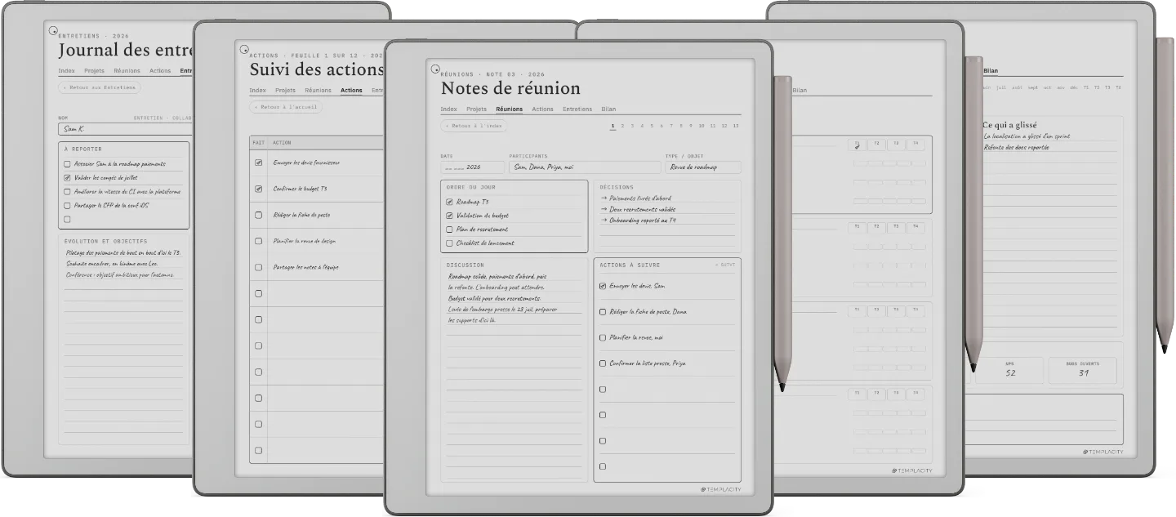
Task: Open Index tab on Suivi des actions
Action: [258, 91]
